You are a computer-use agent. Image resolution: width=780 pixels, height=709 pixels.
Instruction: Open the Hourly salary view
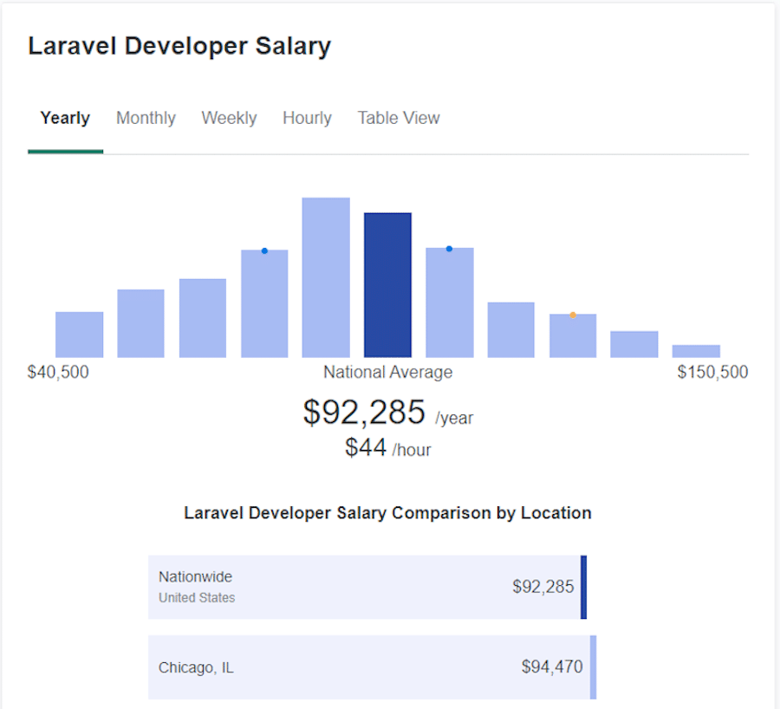point(307,118)
